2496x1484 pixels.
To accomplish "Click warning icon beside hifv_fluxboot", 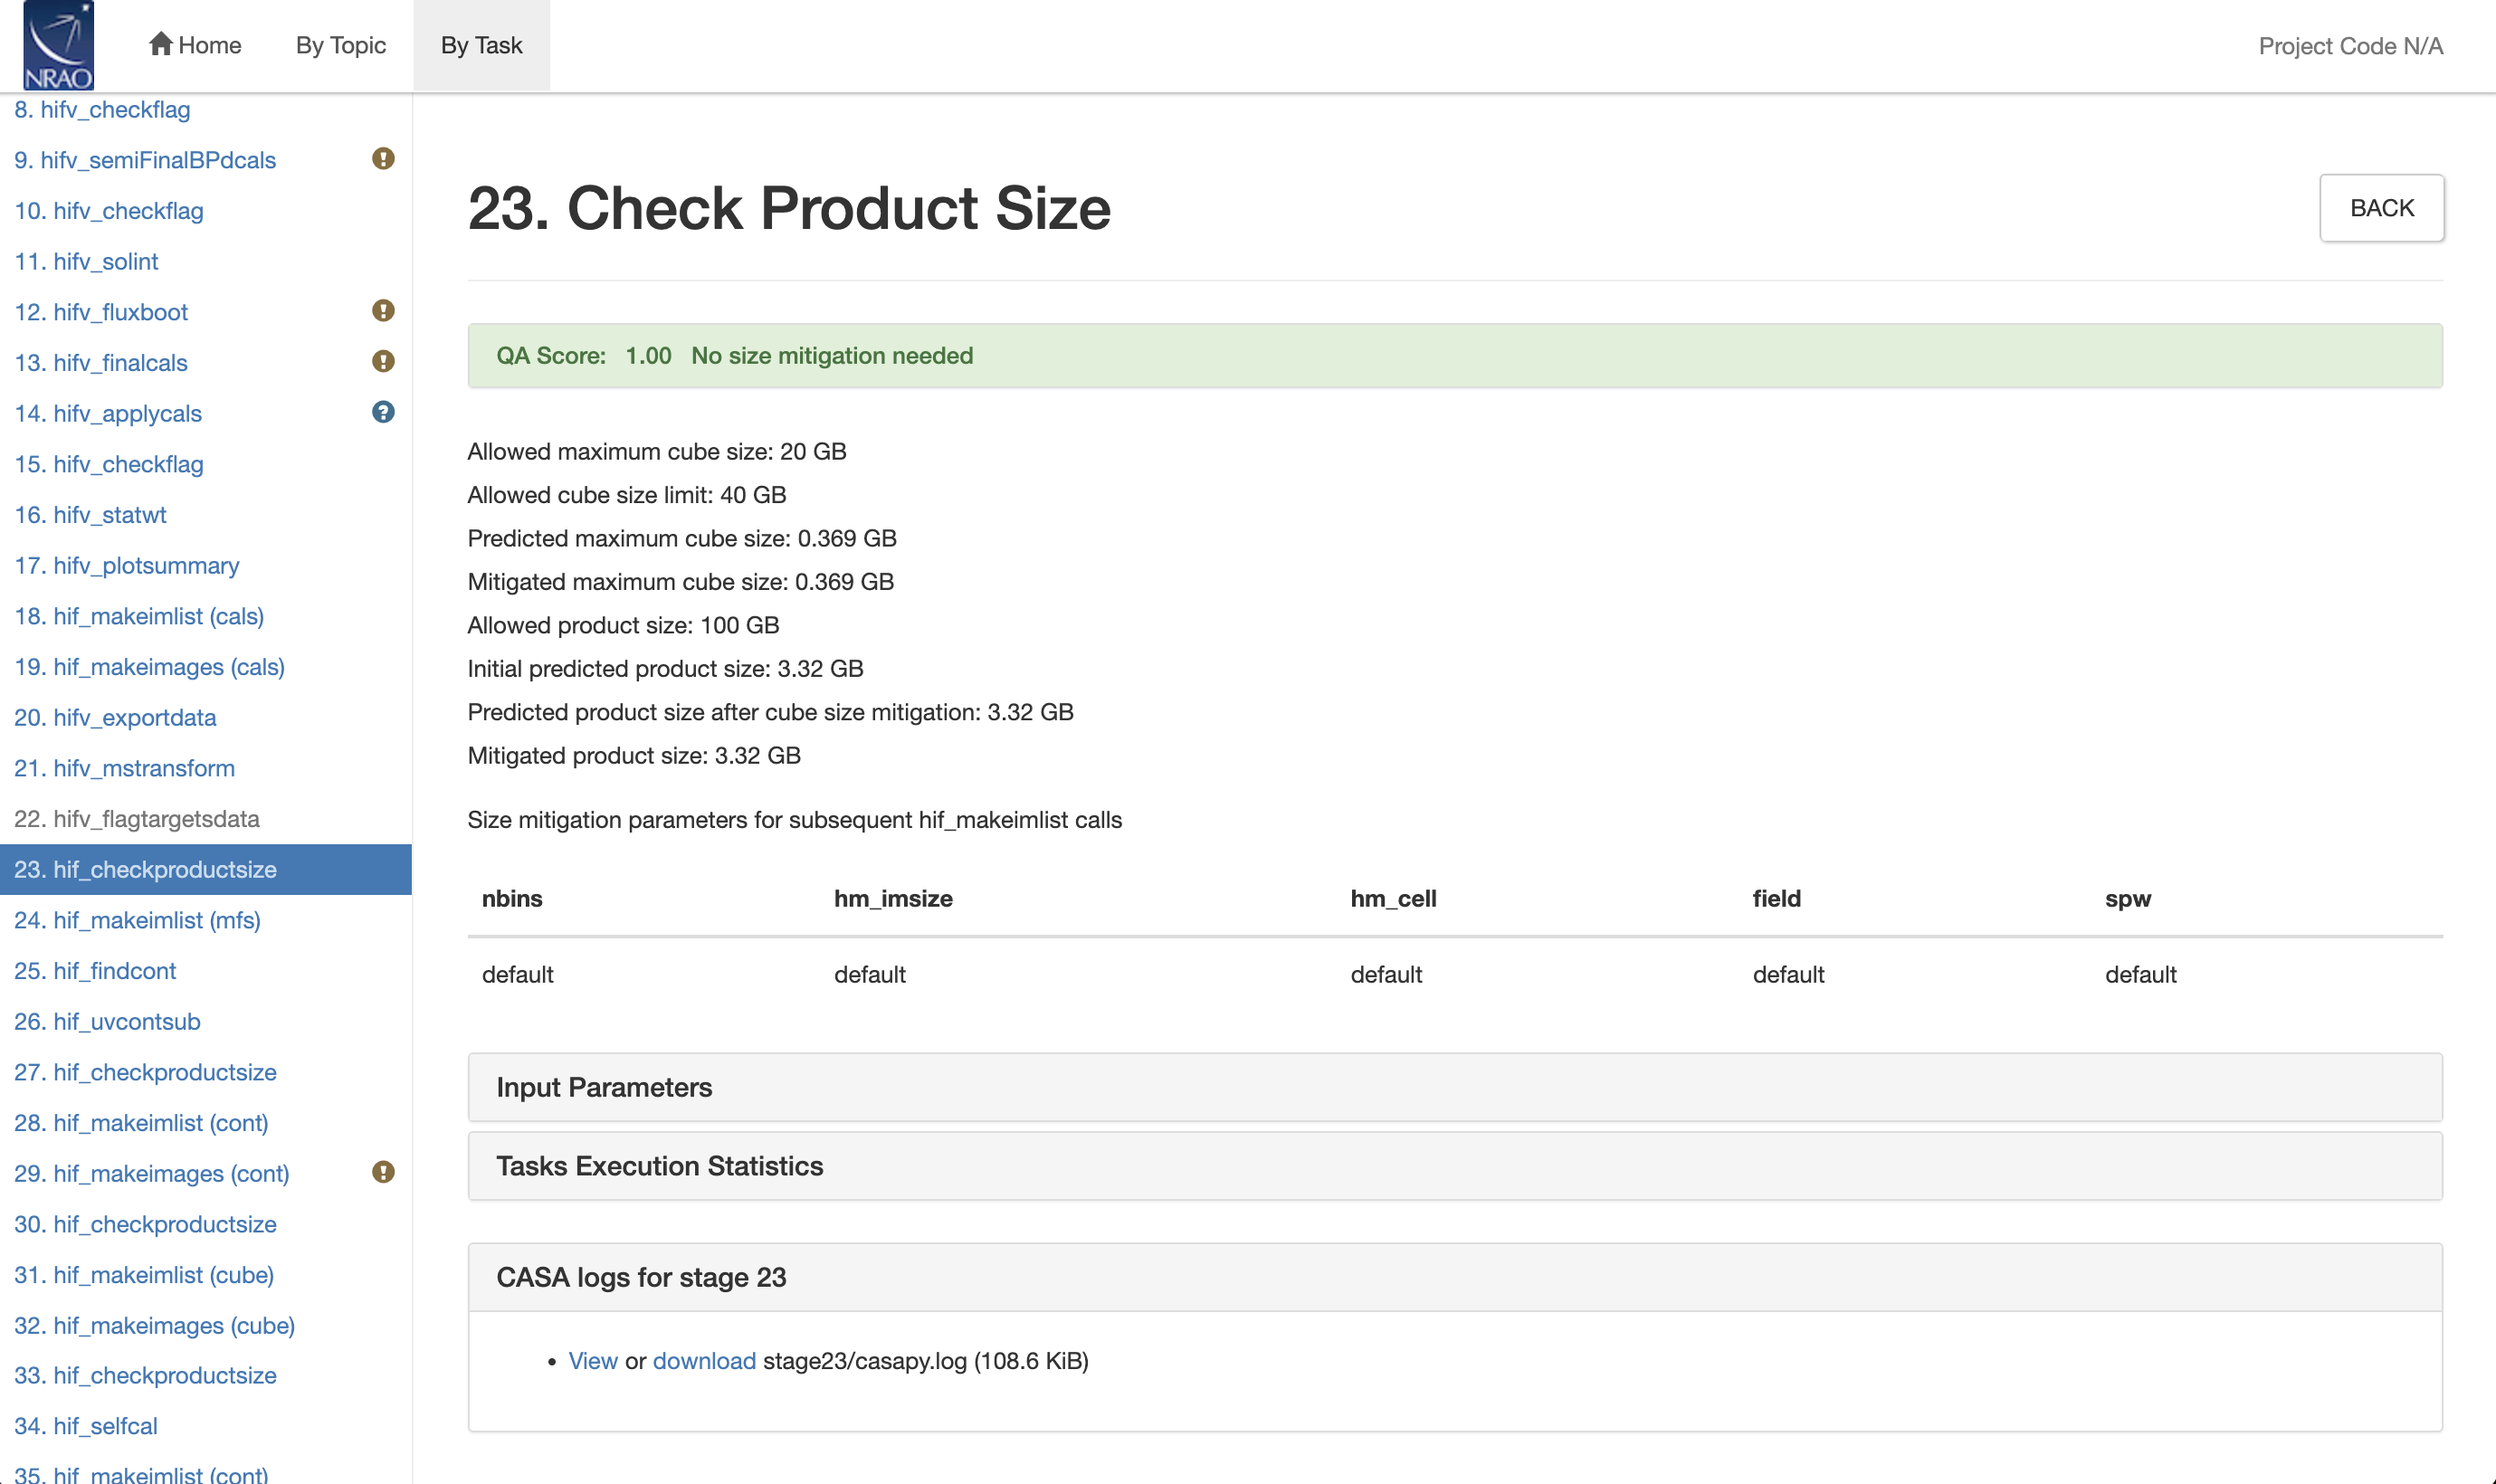I will click(x=383, y=311).
